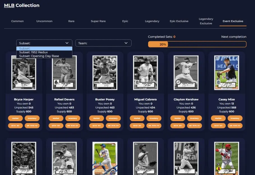
Task: Open second-row card with jersey 22
Action: 24,158
